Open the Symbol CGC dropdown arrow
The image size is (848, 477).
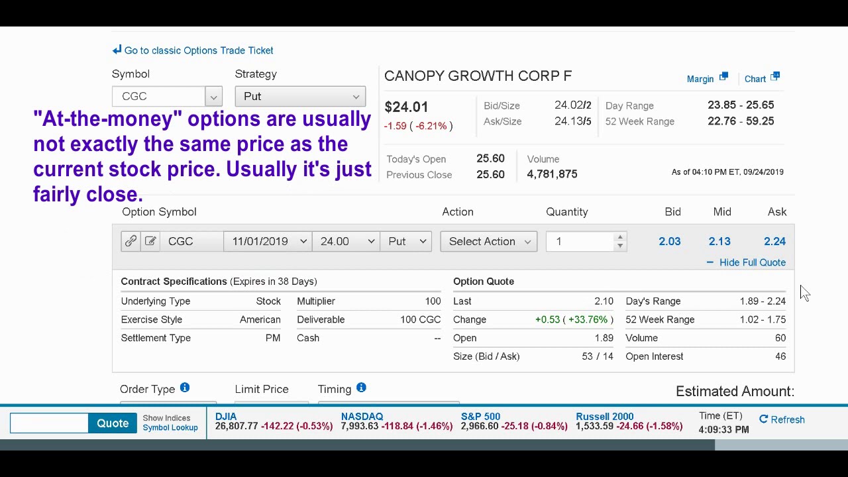[x=213, y=97]
